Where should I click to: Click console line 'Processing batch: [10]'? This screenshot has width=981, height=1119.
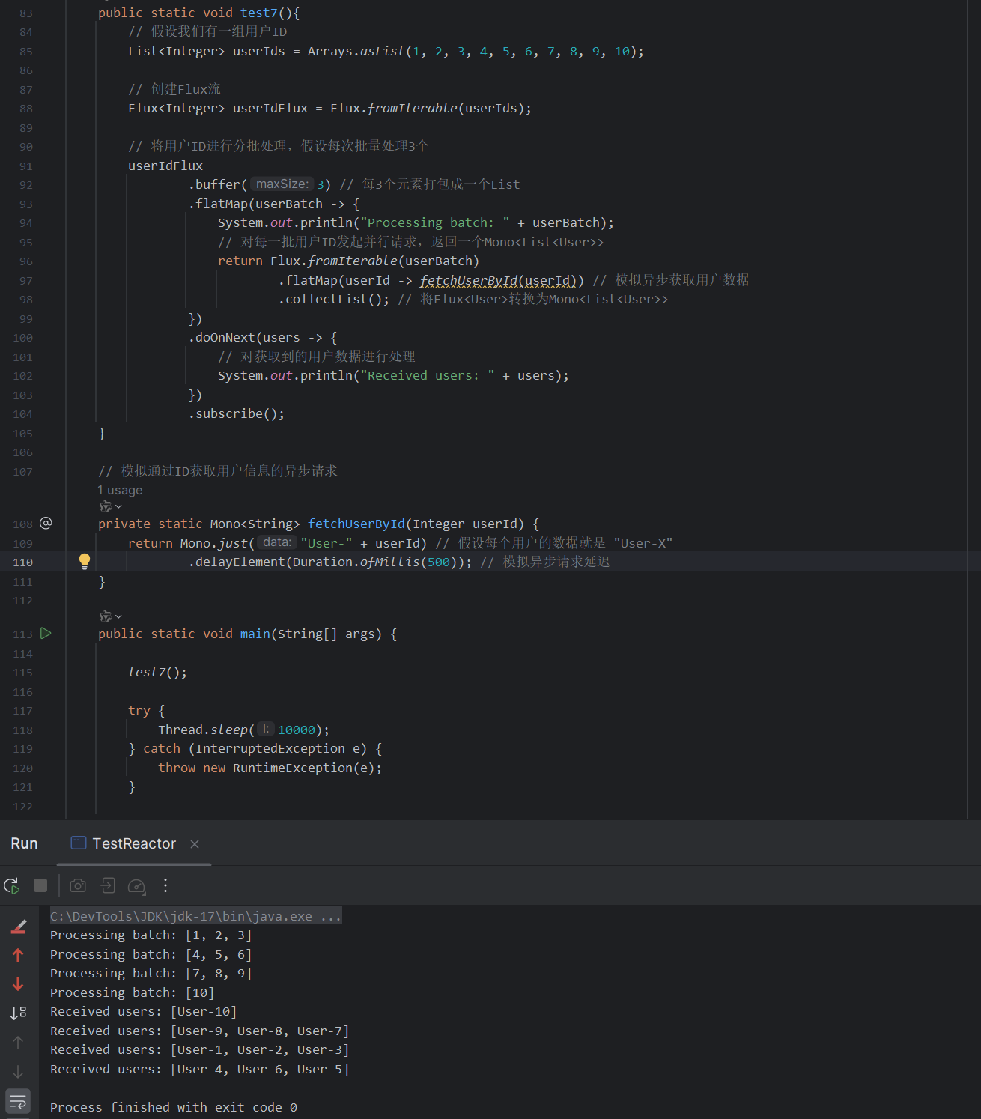[x=133, y=992]
